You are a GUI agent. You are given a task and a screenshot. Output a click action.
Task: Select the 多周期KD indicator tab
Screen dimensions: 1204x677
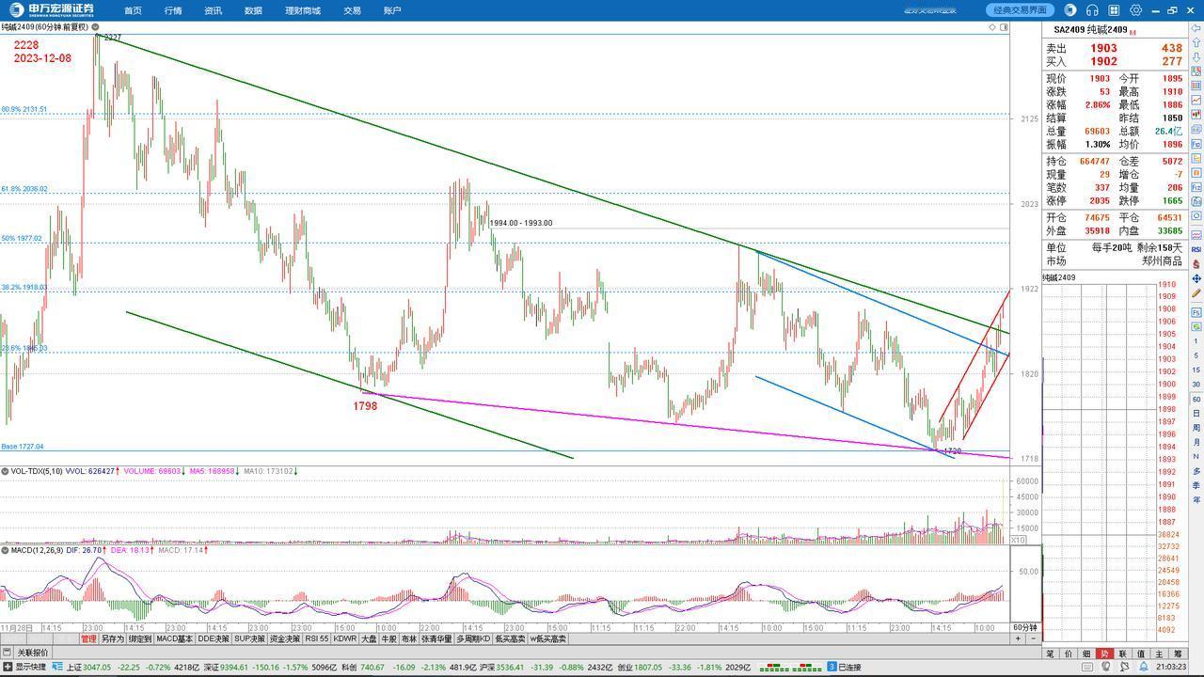473,638
